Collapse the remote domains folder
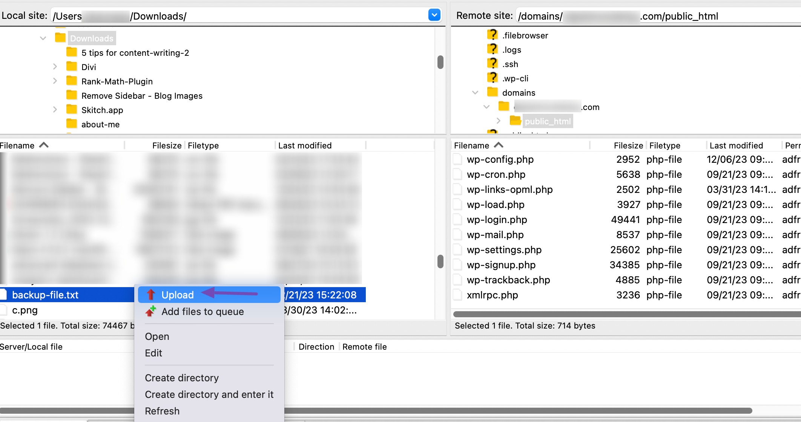Viewport: 801px width, 422px height. 475,92
